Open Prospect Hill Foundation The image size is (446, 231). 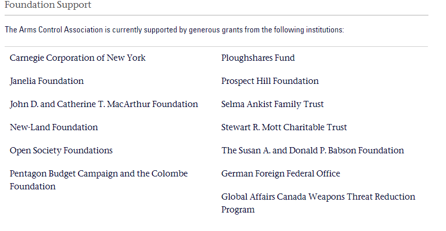pos(270,81)
